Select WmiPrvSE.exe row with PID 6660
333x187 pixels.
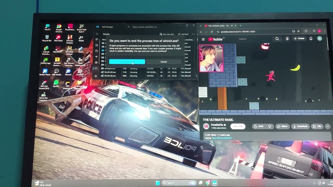click(x=148, y=76)
